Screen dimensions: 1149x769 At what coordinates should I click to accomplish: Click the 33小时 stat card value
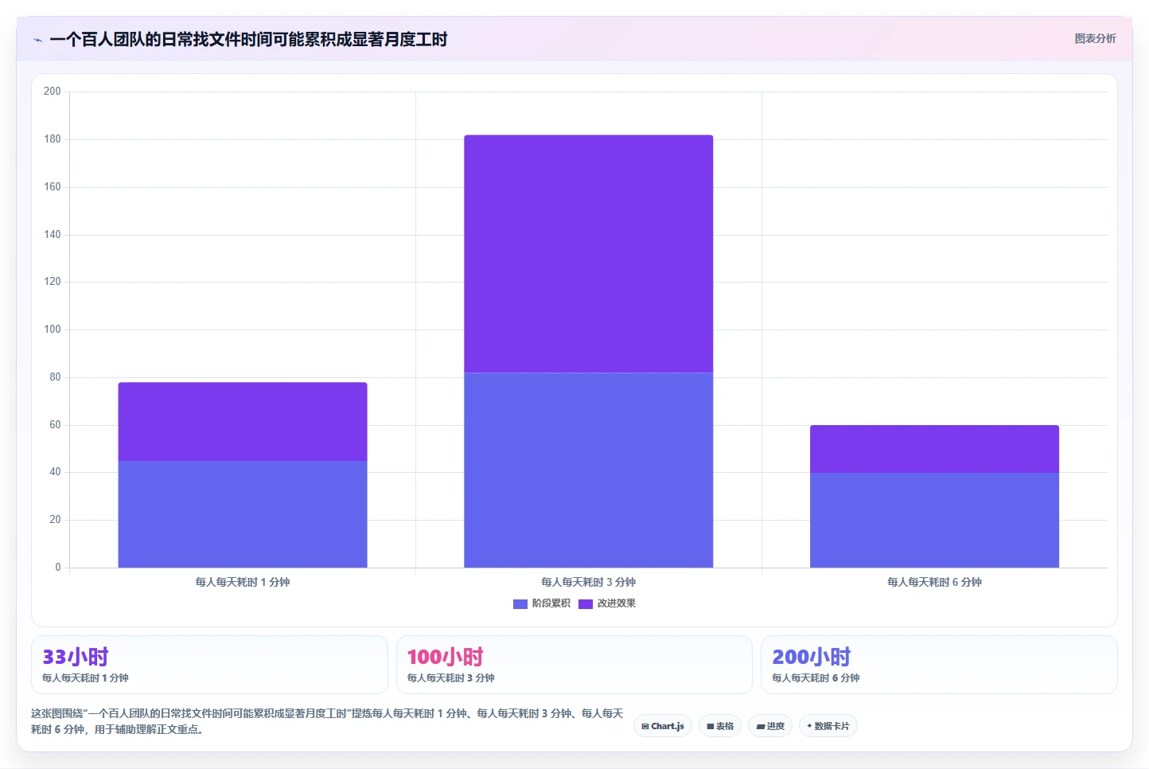pos(76,657)
